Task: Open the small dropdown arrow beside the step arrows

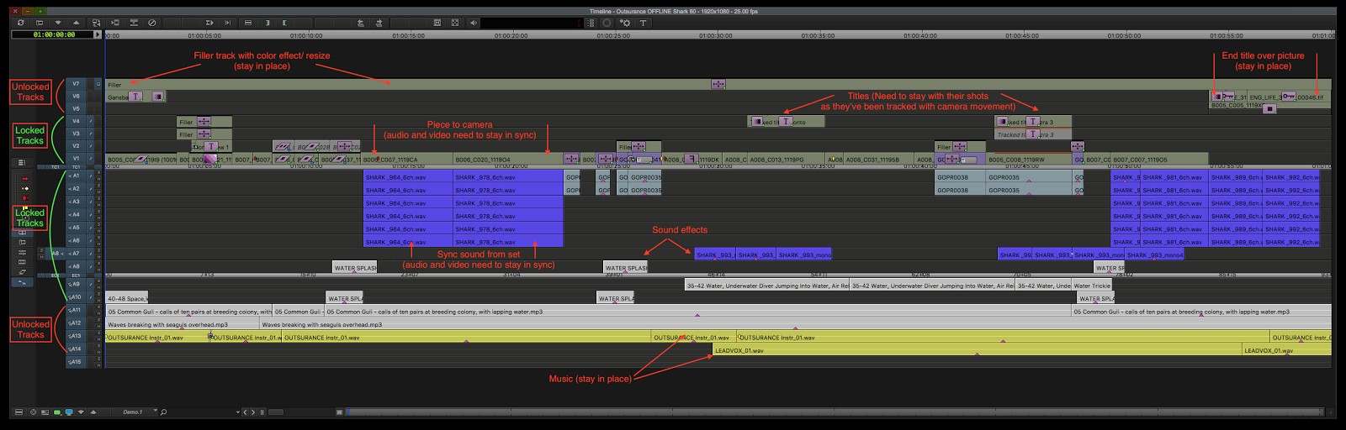Action: pyautogui.click(x=237, y=412)
